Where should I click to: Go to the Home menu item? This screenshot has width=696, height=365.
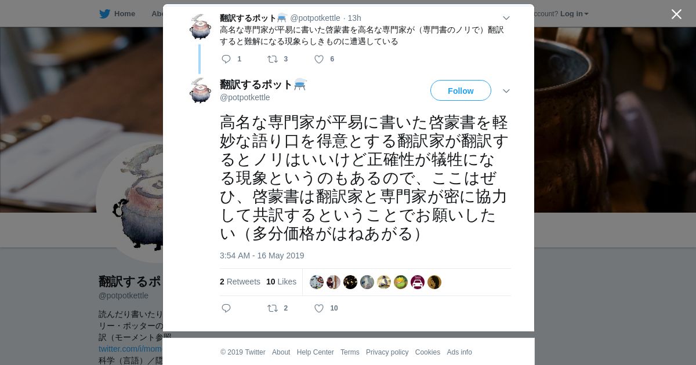(125, 13)
